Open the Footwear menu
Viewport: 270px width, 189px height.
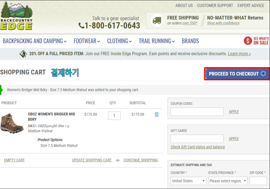coord(87,41)
